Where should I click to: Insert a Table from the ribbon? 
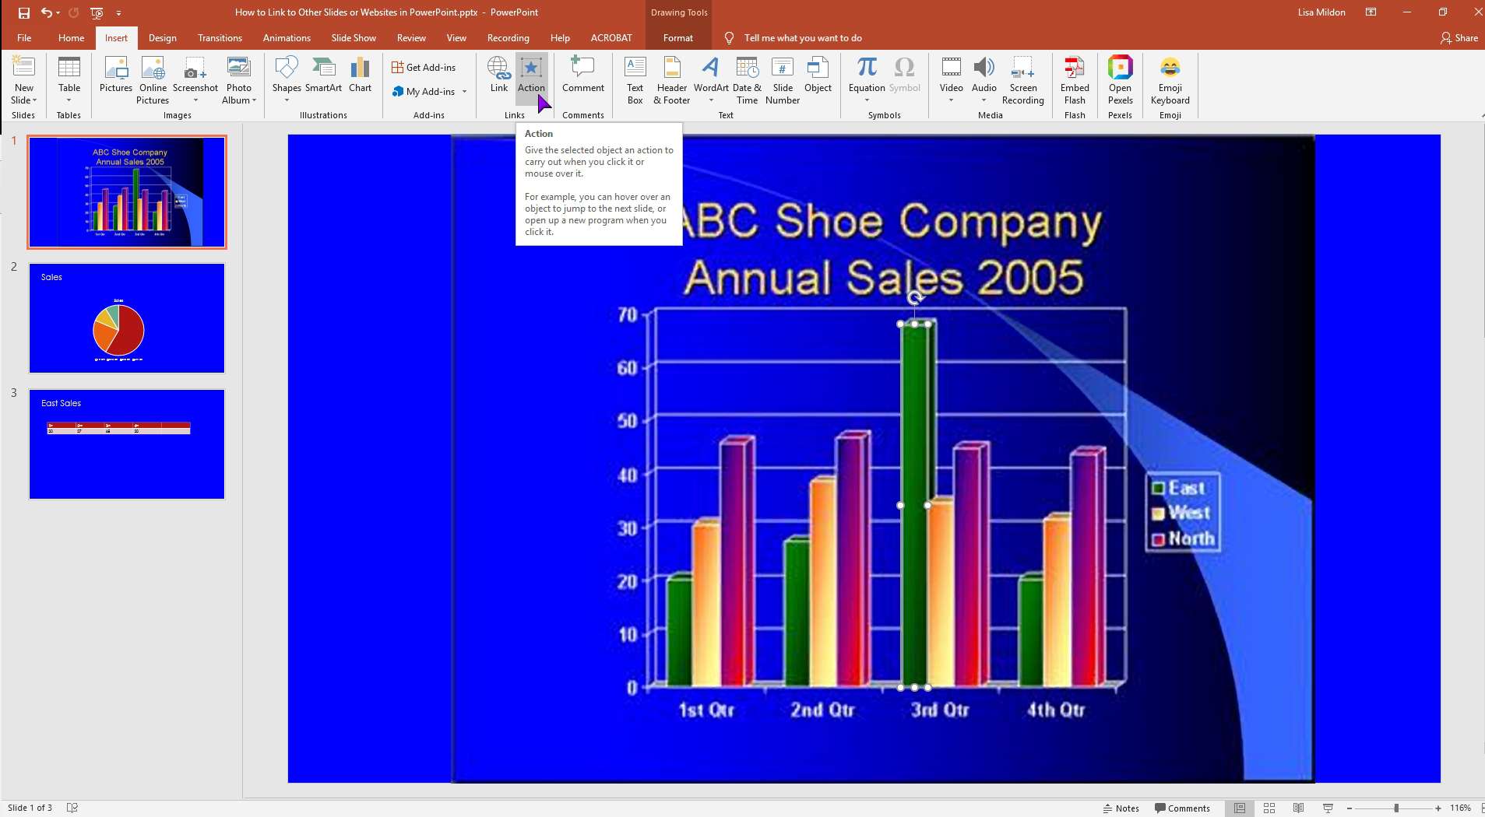point(69,80)
